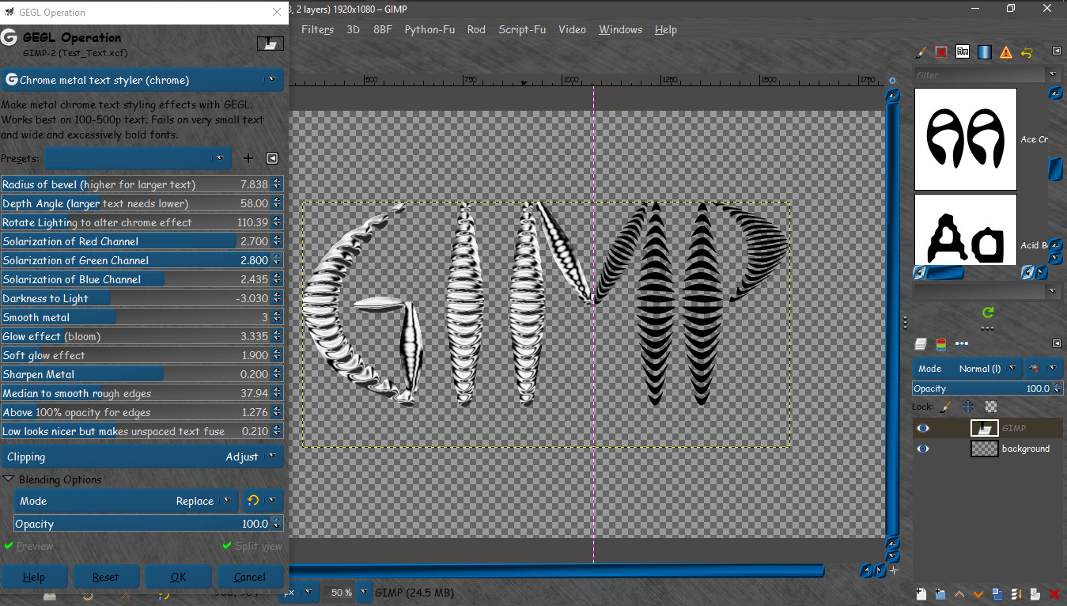Click the green refresh fonts icon
The width and height of the screenshot is (1067, 606).
click(987, 312)
